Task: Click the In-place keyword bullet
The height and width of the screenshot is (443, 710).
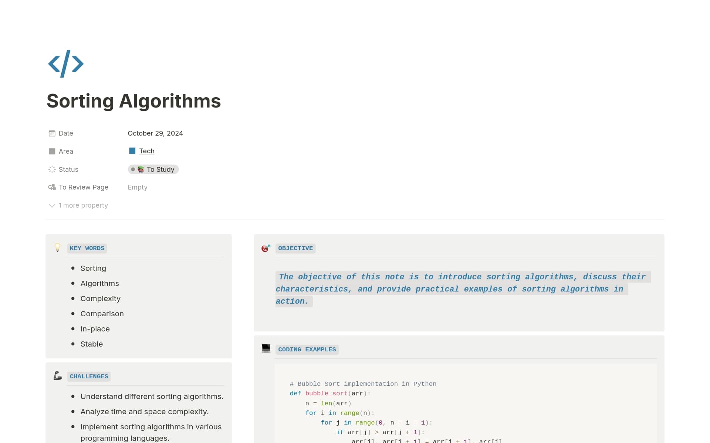Action: pyautogui.click(x=95, y=329)
